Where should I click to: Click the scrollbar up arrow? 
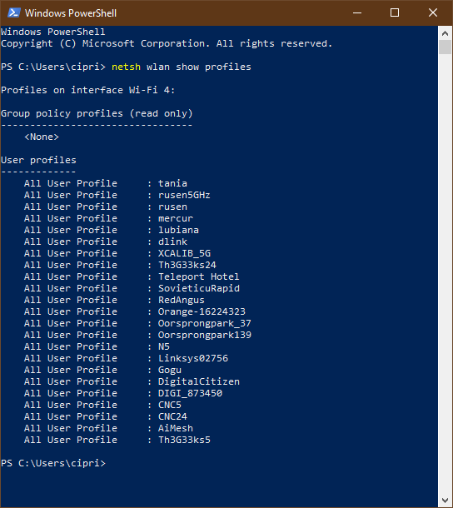click(445, 33)
